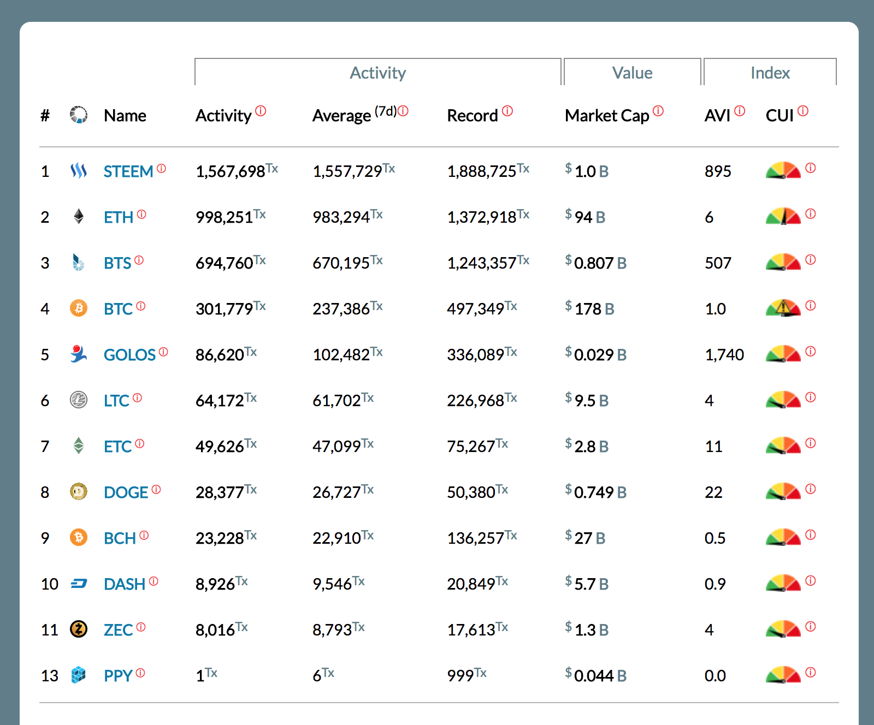This screenshot has width=874, height=725.
Task: Click the info icon next to STEEM name
Action: click(161, 168)
